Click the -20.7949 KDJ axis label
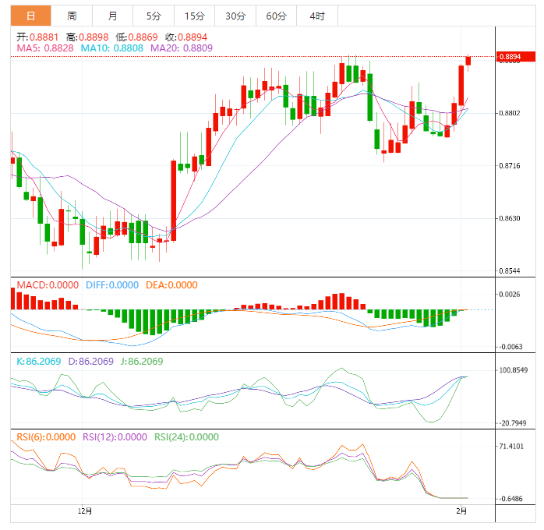 coord(513,423)
